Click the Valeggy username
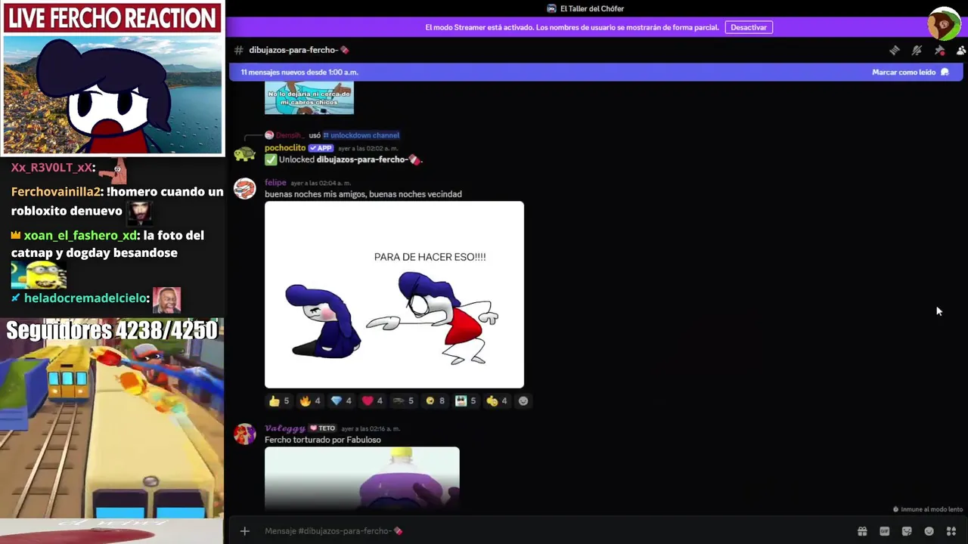968x544 pixels. click(285, 428)
